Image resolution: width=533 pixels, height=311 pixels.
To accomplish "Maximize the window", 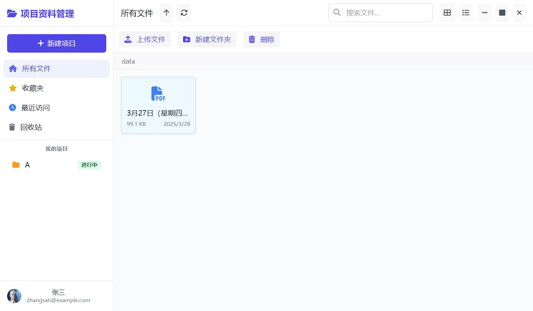I will coord(502,13).
